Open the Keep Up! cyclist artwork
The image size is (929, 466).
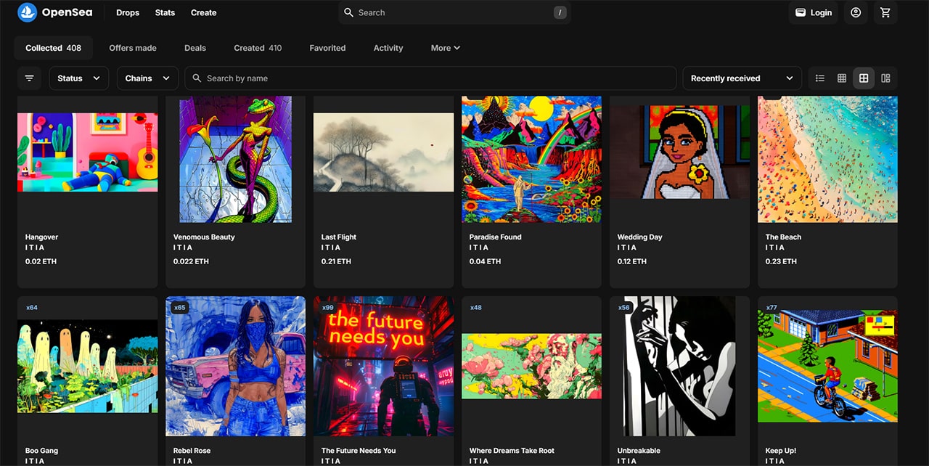pos(828,366)
